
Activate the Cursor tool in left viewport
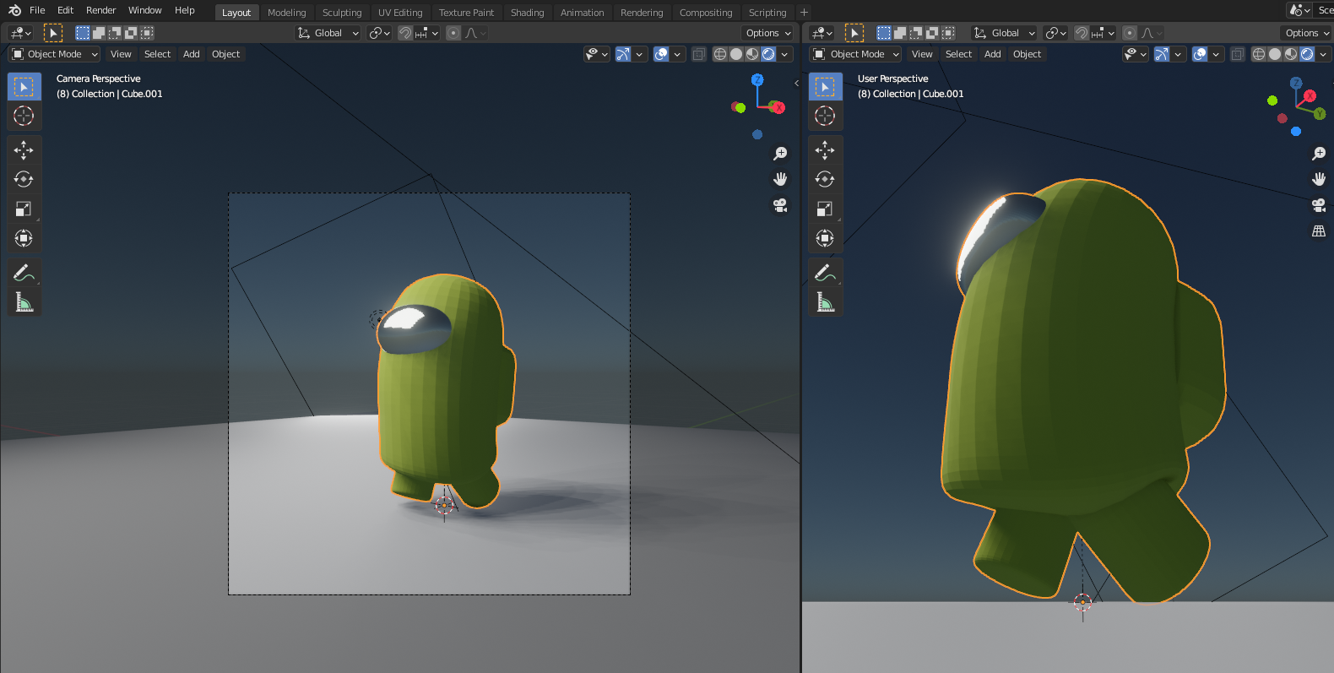pyautogui.click(x=24, y=116)
